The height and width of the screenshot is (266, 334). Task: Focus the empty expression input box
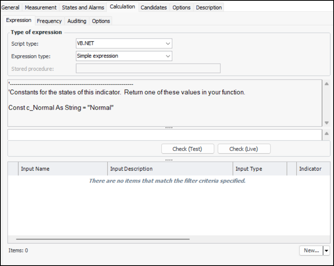point(165,135)
